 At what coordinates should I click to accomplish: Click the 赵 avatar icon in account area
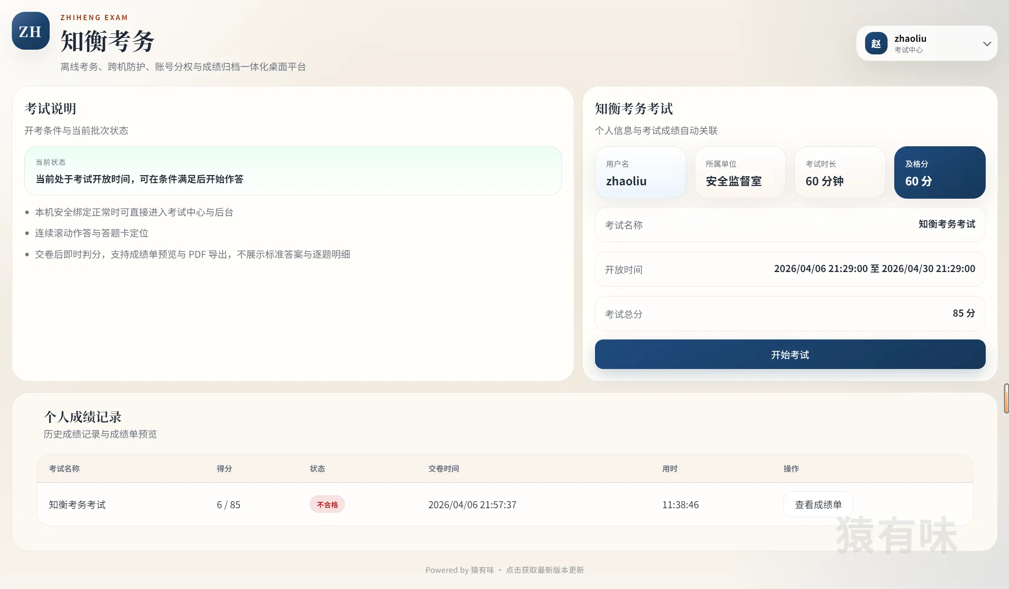point(876,43)
